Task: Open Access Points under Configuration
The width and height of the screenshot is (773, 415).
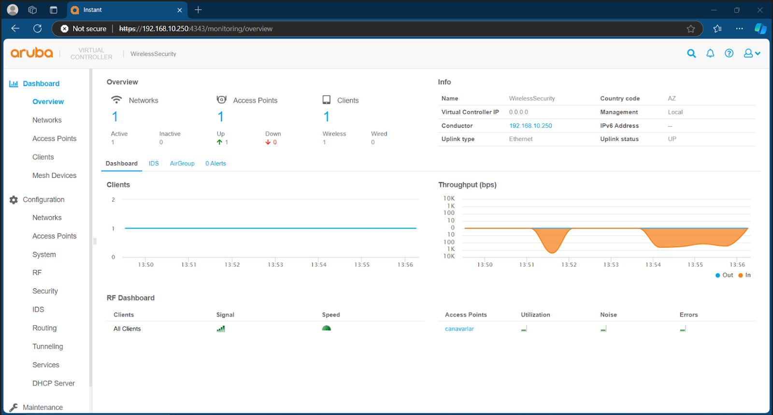Action: click(54, 236)
